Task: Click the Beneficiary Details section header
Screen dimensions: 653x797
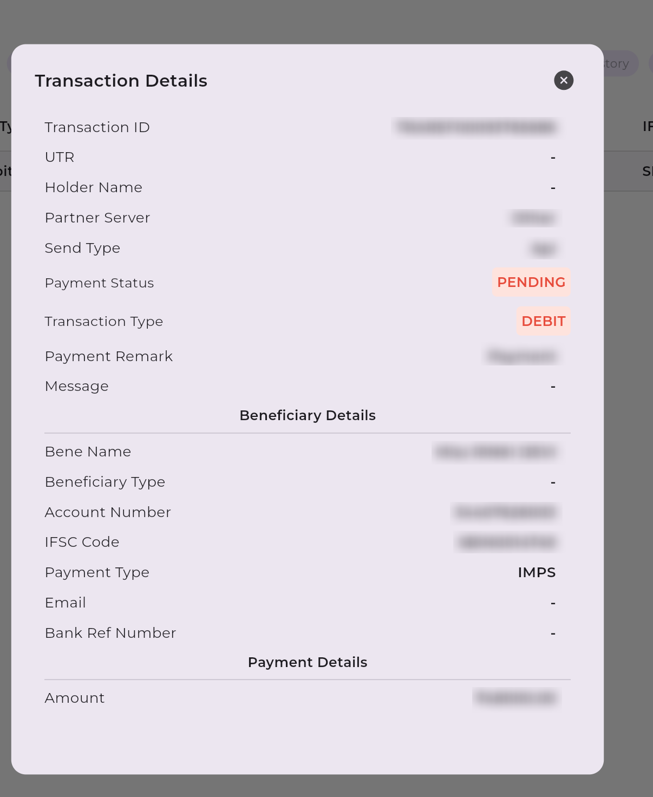Action: [x=307, y=415]
